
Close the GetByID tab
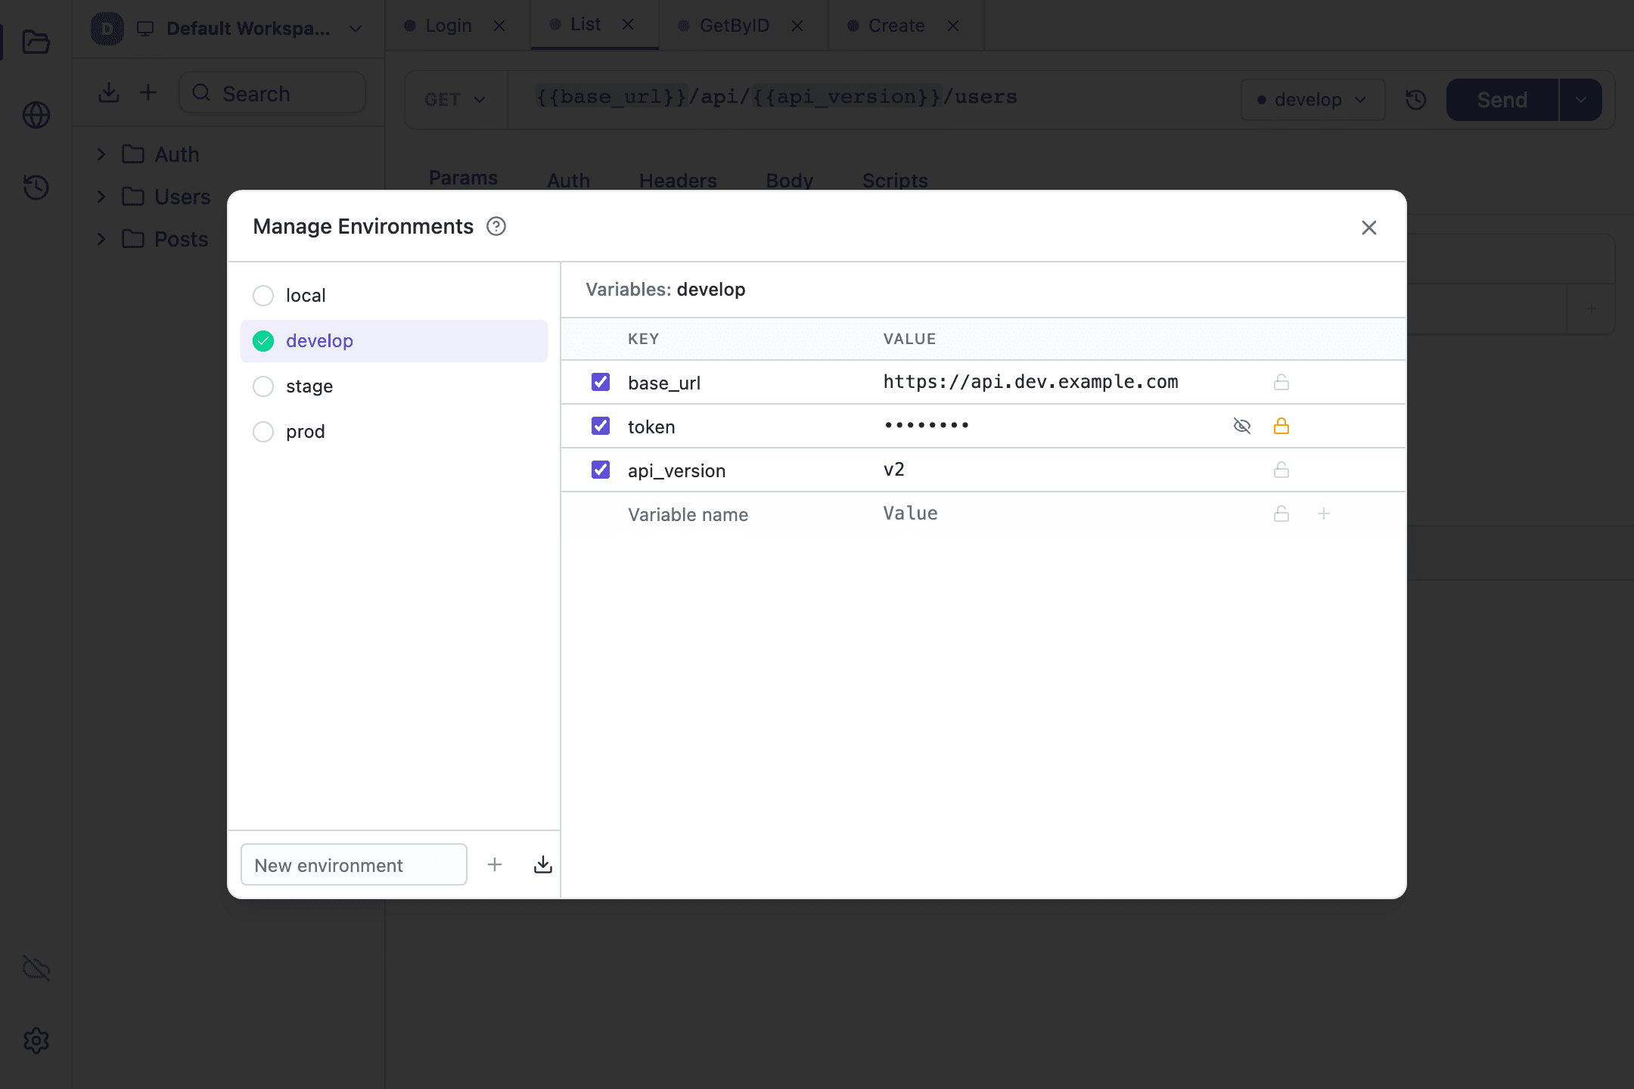[x=797, y=26]
